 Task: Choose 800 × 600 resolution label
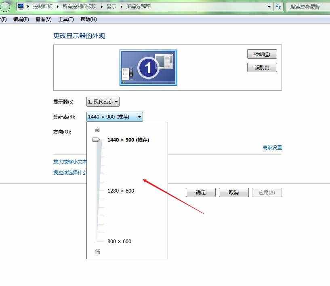[119, 242]
